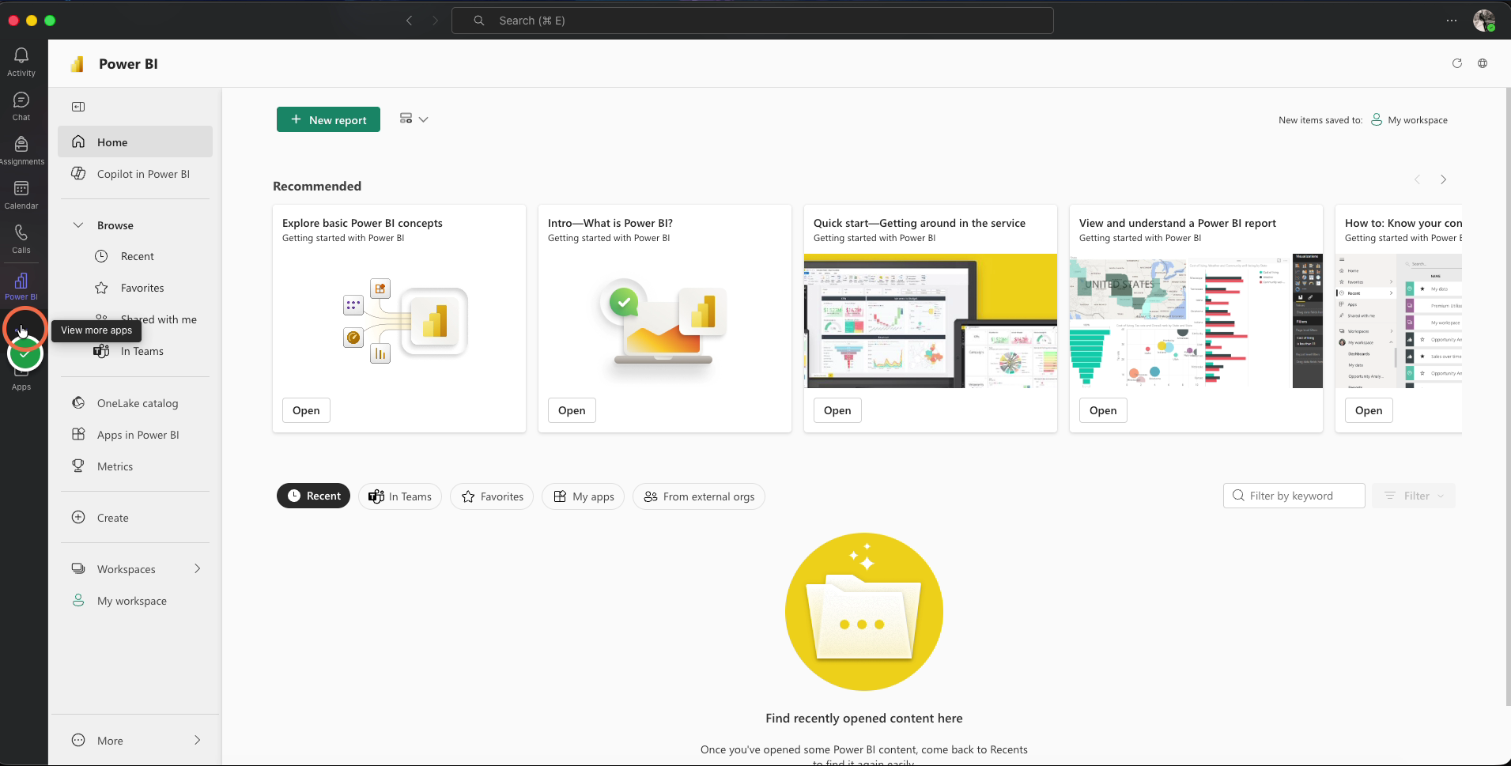Switch to the In Teams tab pill
Screen dimensions: 1511x766
(400, 496)
